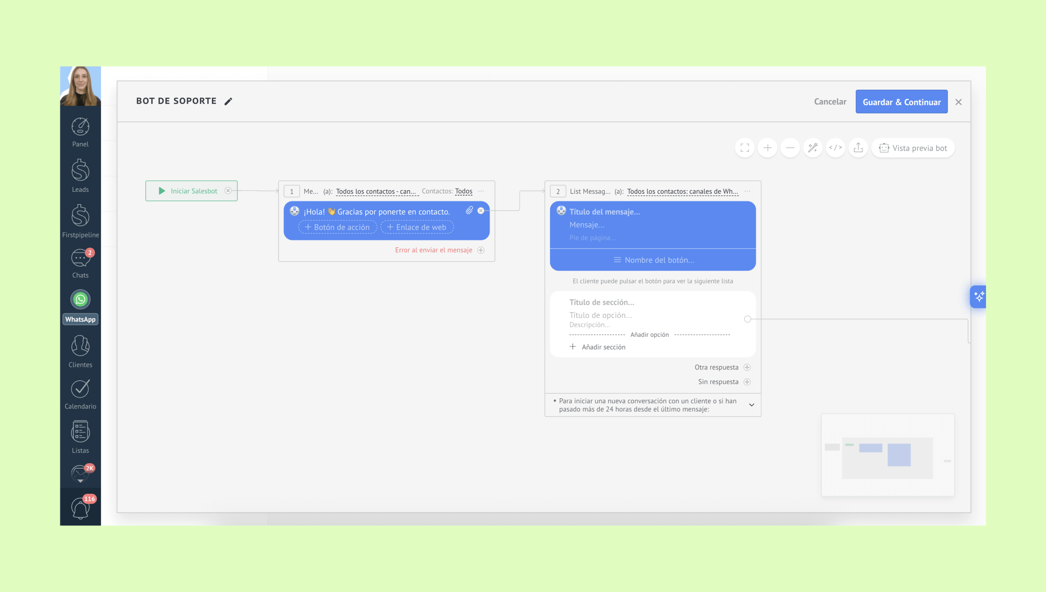This screenshot has height=592, width=1046.
Task: Go to Leads in the sidebar
Action: click(80, 176)
